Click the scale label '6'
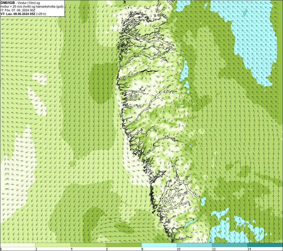 click(x=107, y=249)
